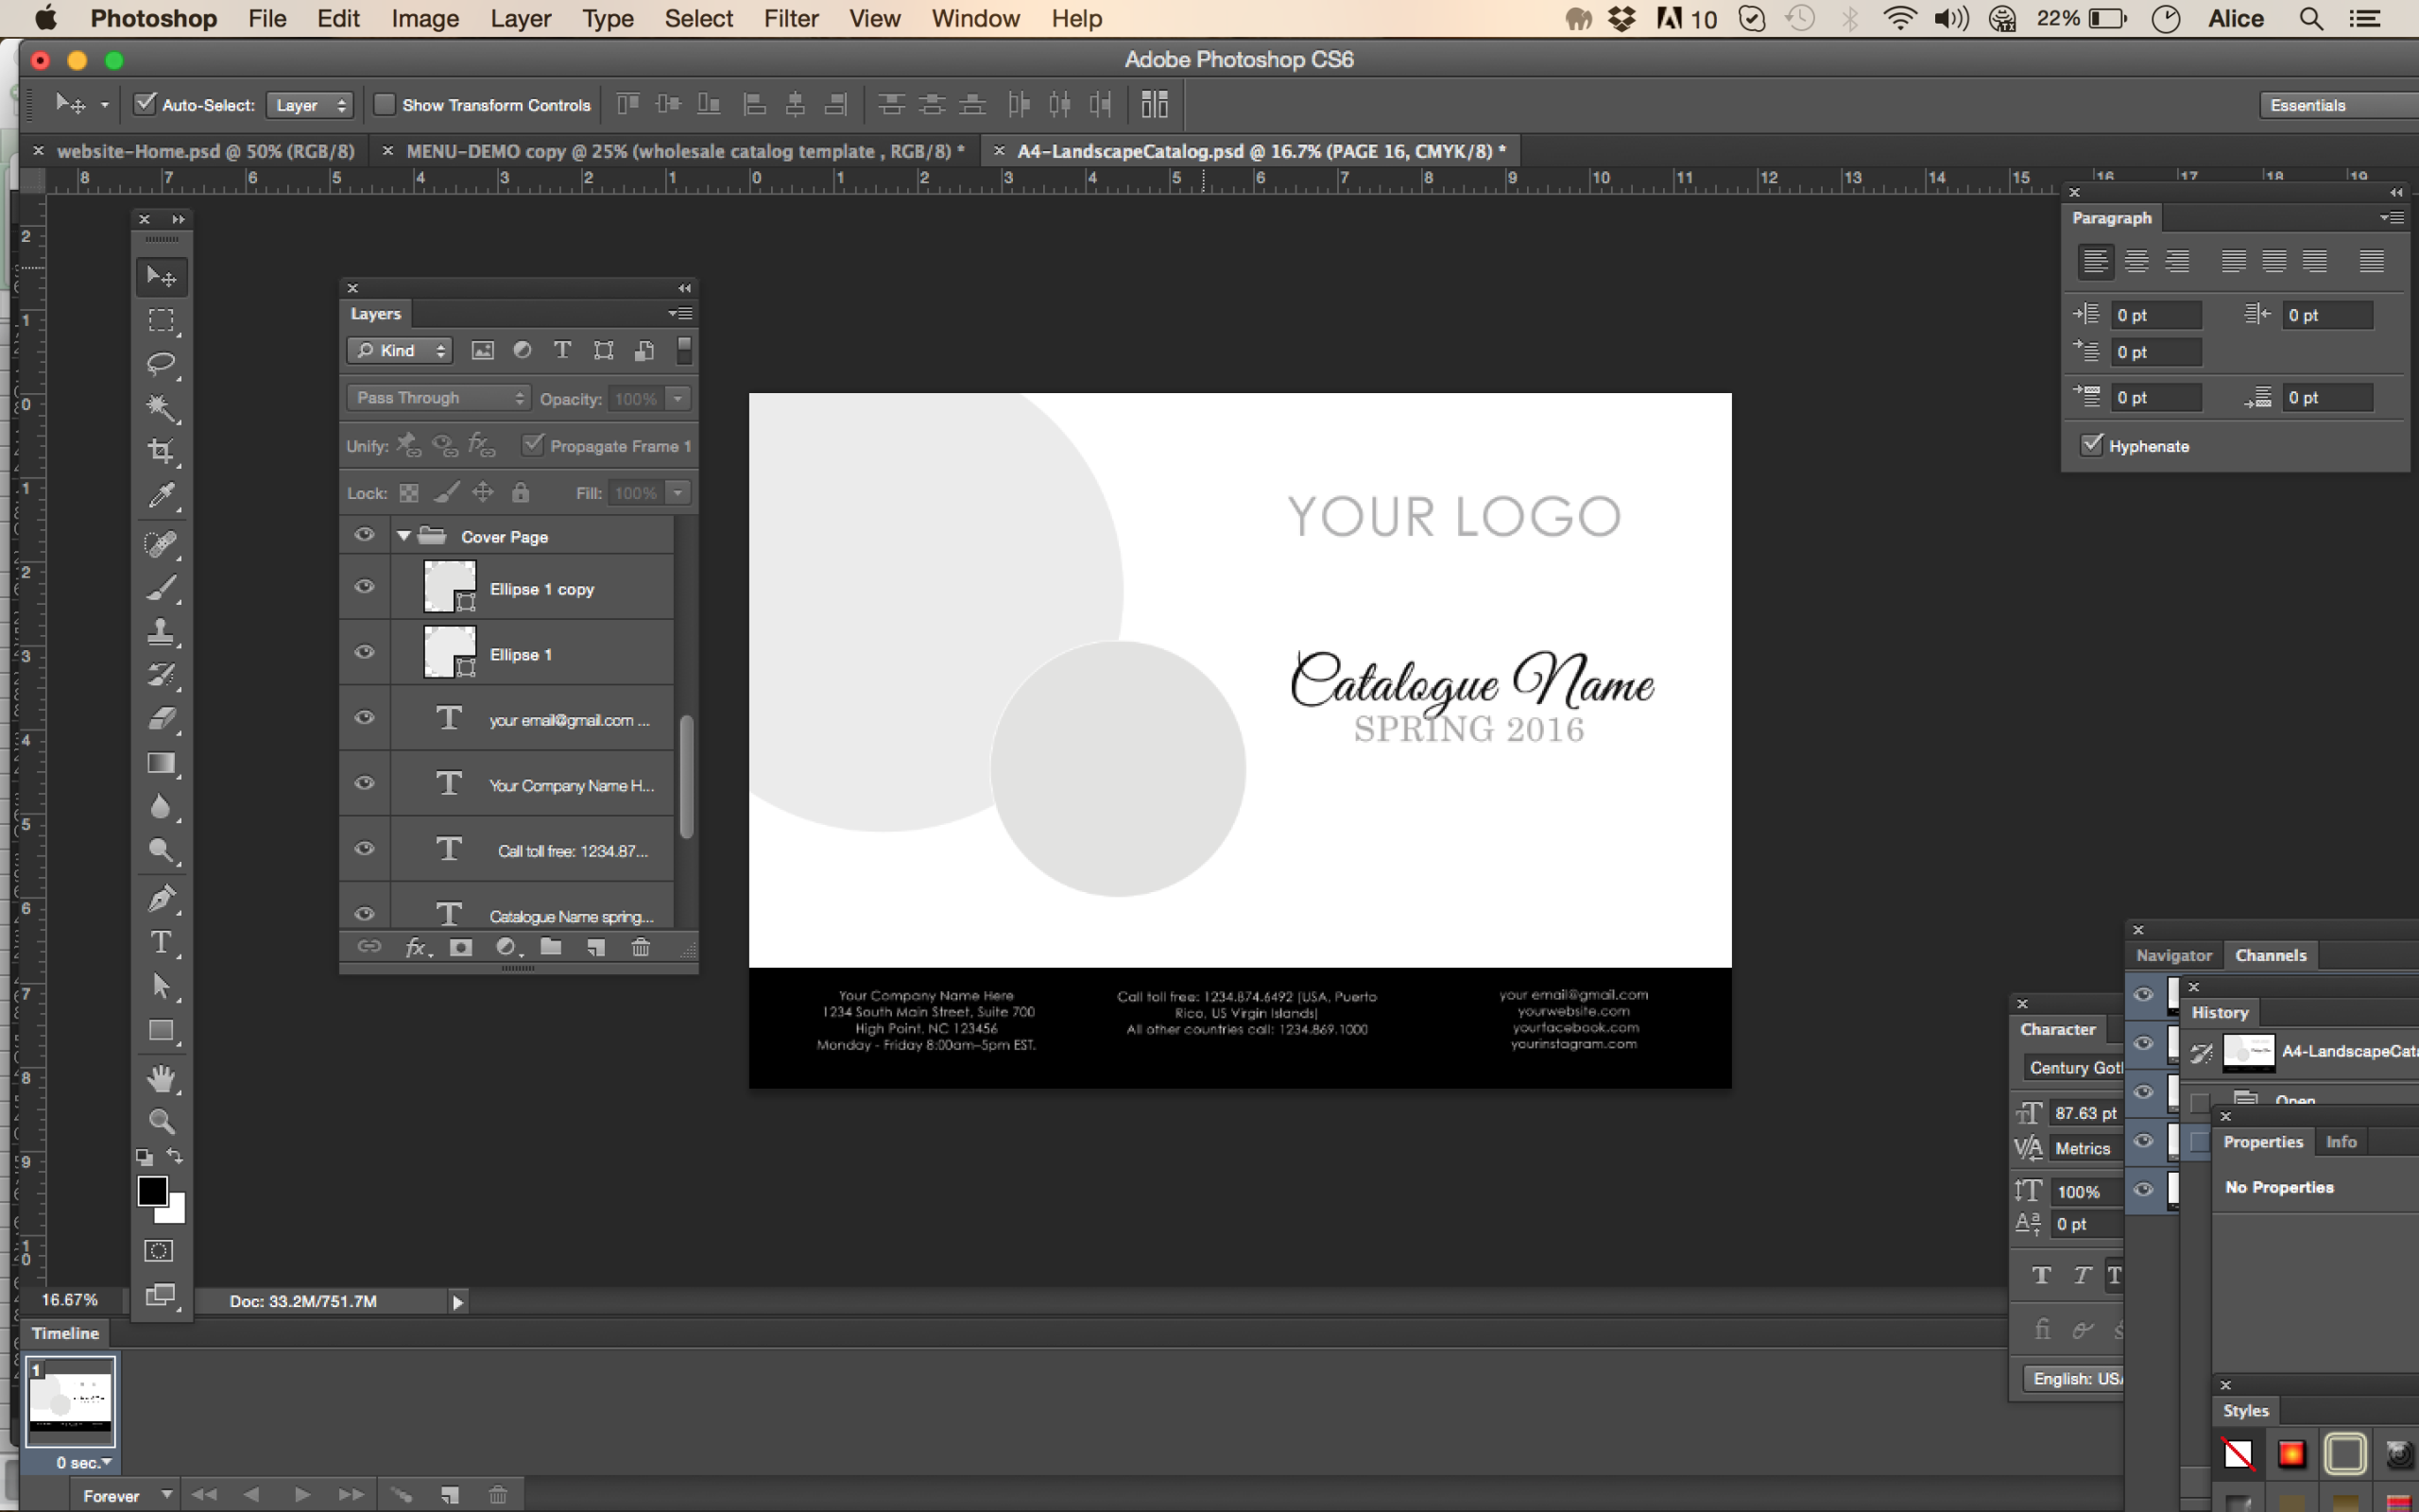Viewport: 2419px width, 1512px height.
Task: Open the 0 sec. frame delay dropdown
Action: click(x=84, y=1462)
